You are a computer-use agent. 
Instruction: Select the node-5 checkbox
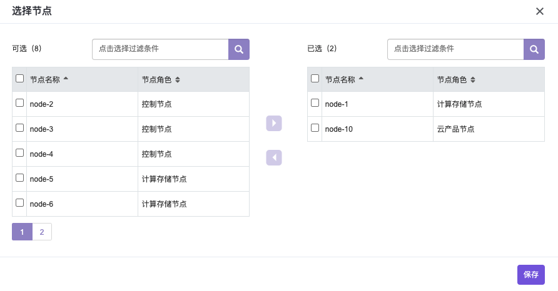point(20,178)
